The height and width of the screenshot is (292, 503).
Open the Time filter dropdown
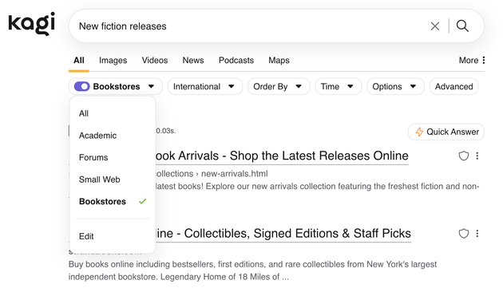338,86
